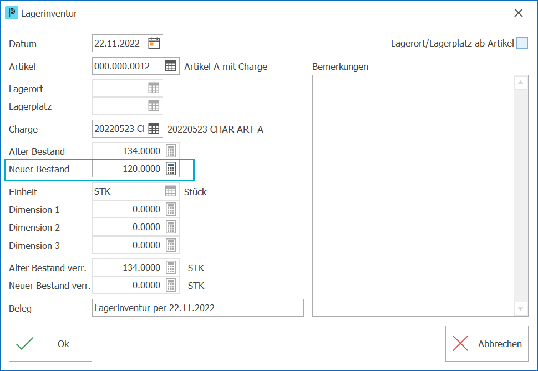Viewport: 538px width, 371px height.
Task: Click the STK text beside Alter Bestand verr.
Action: pos(196,268)
